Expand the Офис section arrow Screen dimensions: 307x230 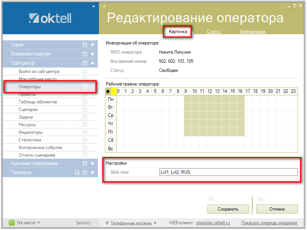point(92,45)
